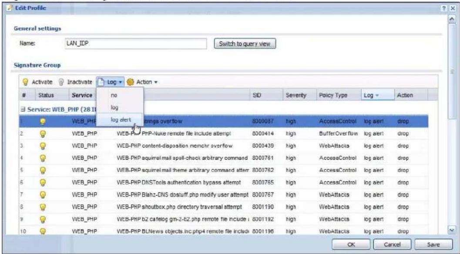460x254 pixels.
Task: Select row 'WEB-PHP content-disposition memchr overflow'
Action: tap(224, 146)
